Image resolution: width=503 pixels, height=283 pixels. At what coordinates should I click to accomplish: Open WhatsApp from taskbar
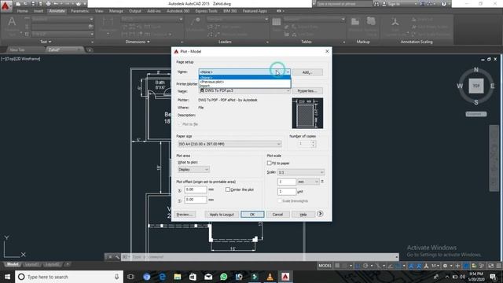tap(223, 277)
